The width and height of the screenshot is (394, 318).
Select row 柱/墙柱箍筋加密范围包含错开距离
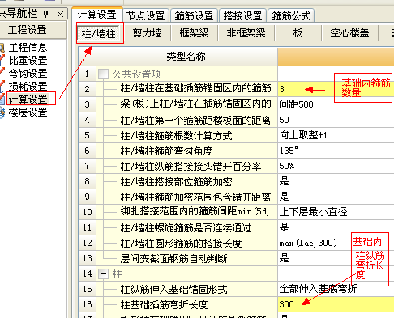(195, 197)
